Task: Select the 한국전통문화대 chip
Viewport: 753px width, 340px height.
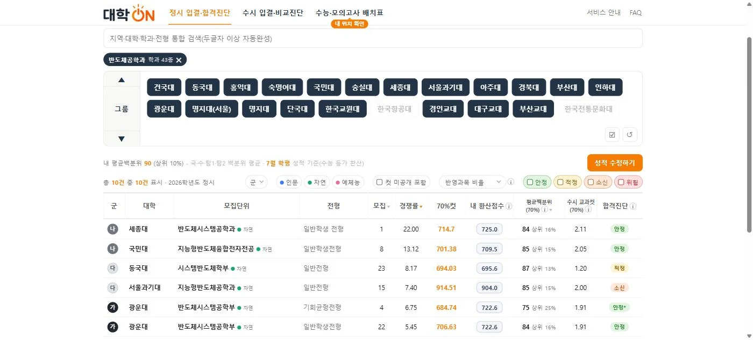Action: coord(588,109)
